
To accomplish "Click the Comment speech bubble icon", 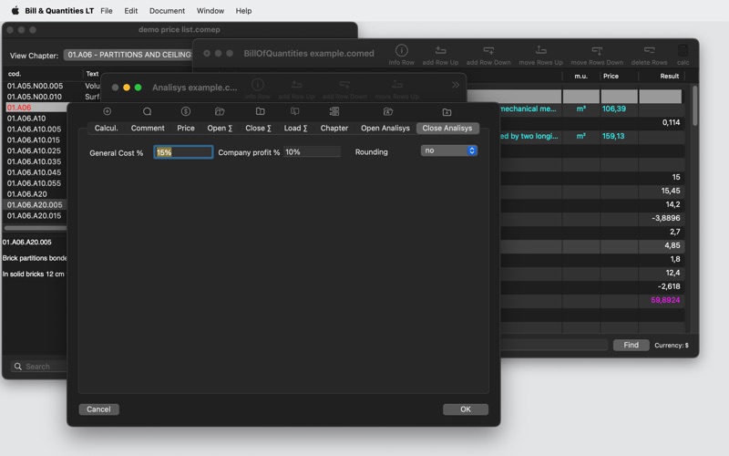I will (148, 111).
